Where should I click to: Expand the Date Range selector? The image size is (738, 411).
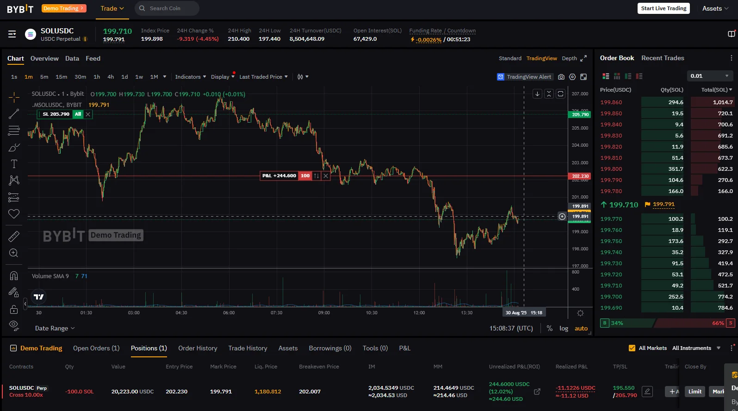point(55,328)
